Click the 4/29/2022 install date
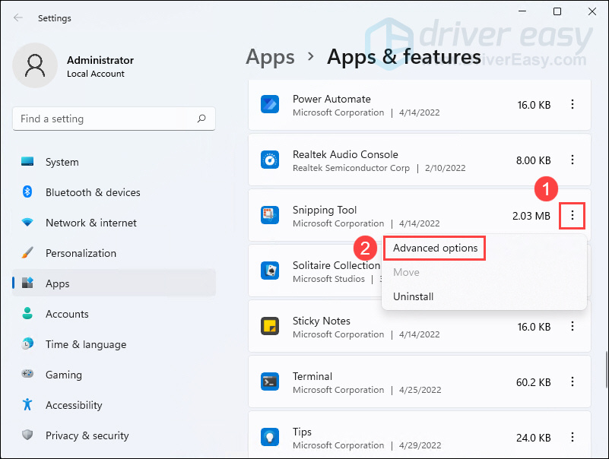 tap(420, 445)
